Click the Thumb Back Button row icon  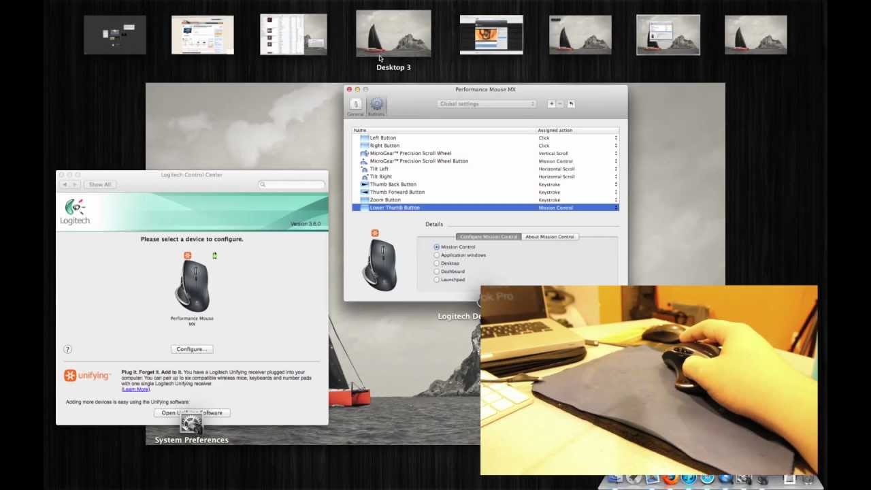[365, 184]
